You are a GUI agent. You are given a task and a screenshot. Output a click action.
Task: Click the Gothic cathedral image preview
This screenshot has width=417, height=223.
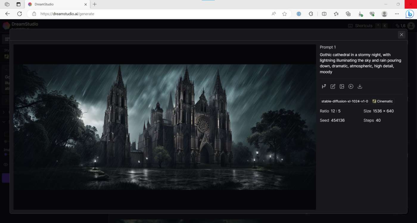[x=164, y=127]
